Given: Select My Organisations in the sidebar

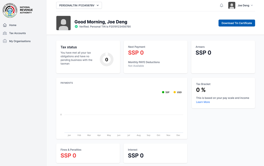Looking at the screenshot, I should coord(20,41).
